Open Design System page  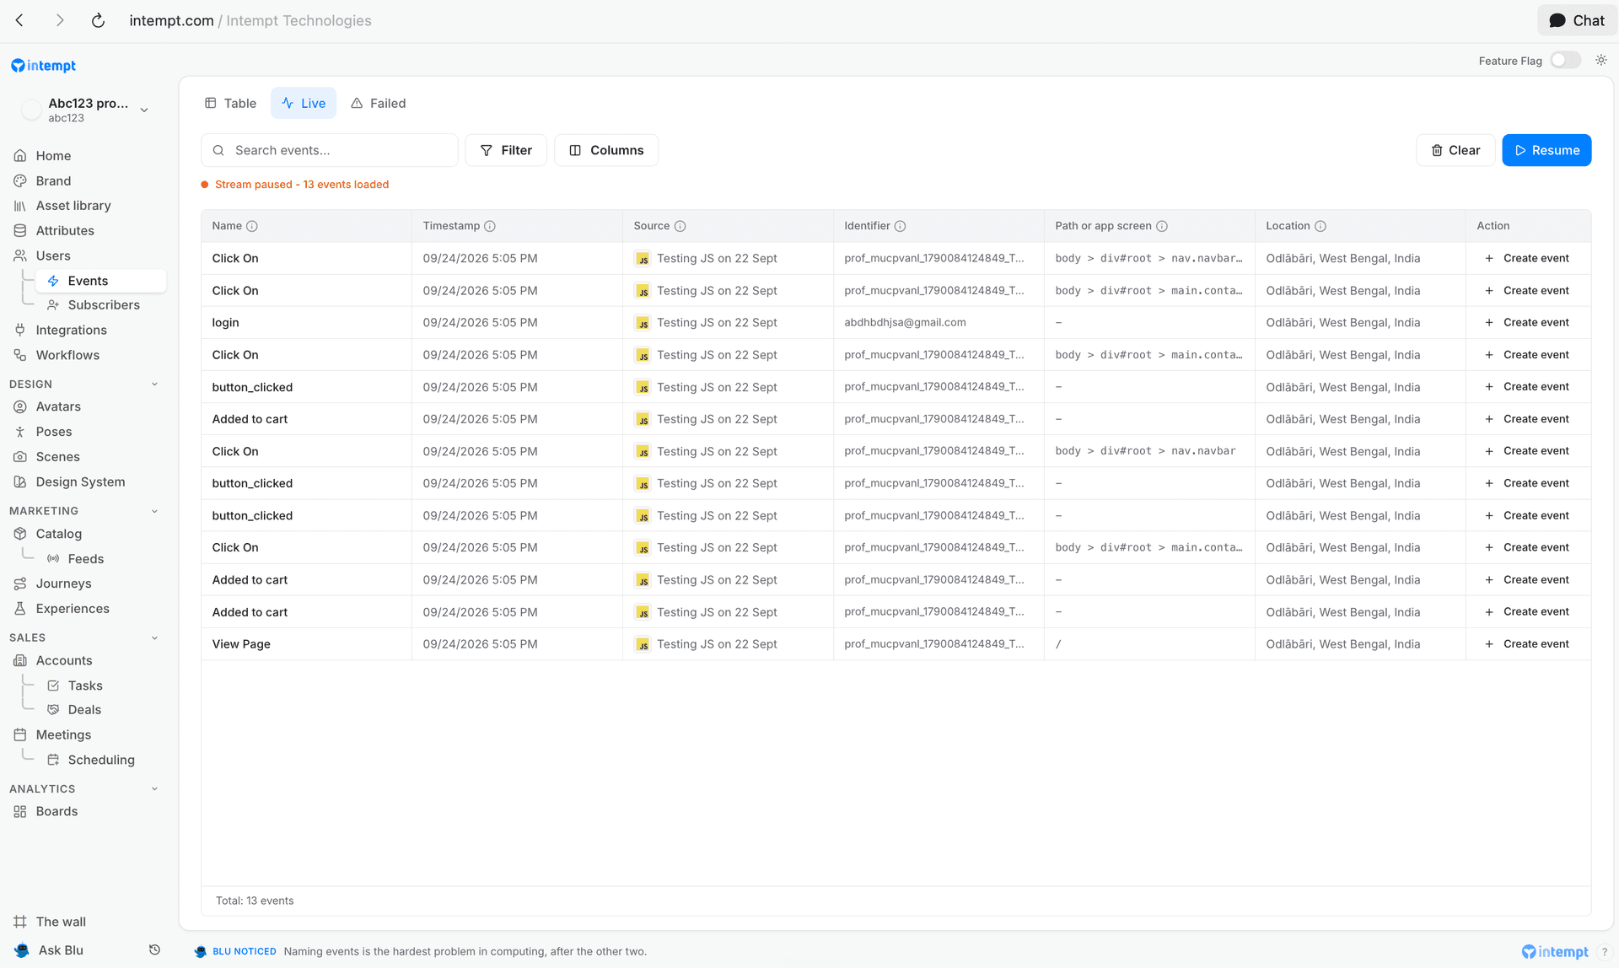coord(80,483)
